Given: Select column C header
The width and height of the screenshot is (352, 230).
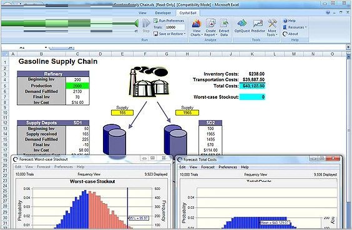Looking at the screenshot, I should 77,54.
